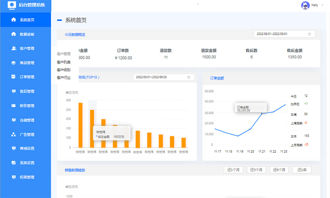330x198 pixels.
Task: Open the dropdown arrow next to Kelly
Action: click(322, 6)
